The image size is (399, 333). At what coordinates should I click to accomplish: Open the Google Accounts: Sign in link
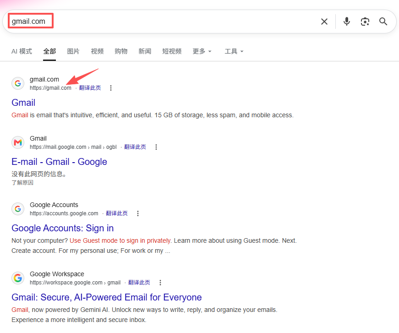(63, 228)
